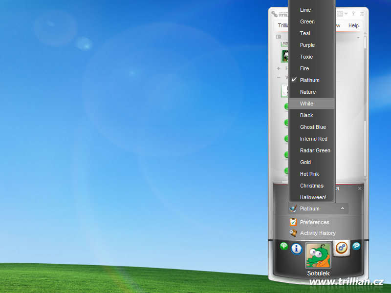Pick the highlighted White theme
This screenshot has height=293, width=391.
coord(311,104)
